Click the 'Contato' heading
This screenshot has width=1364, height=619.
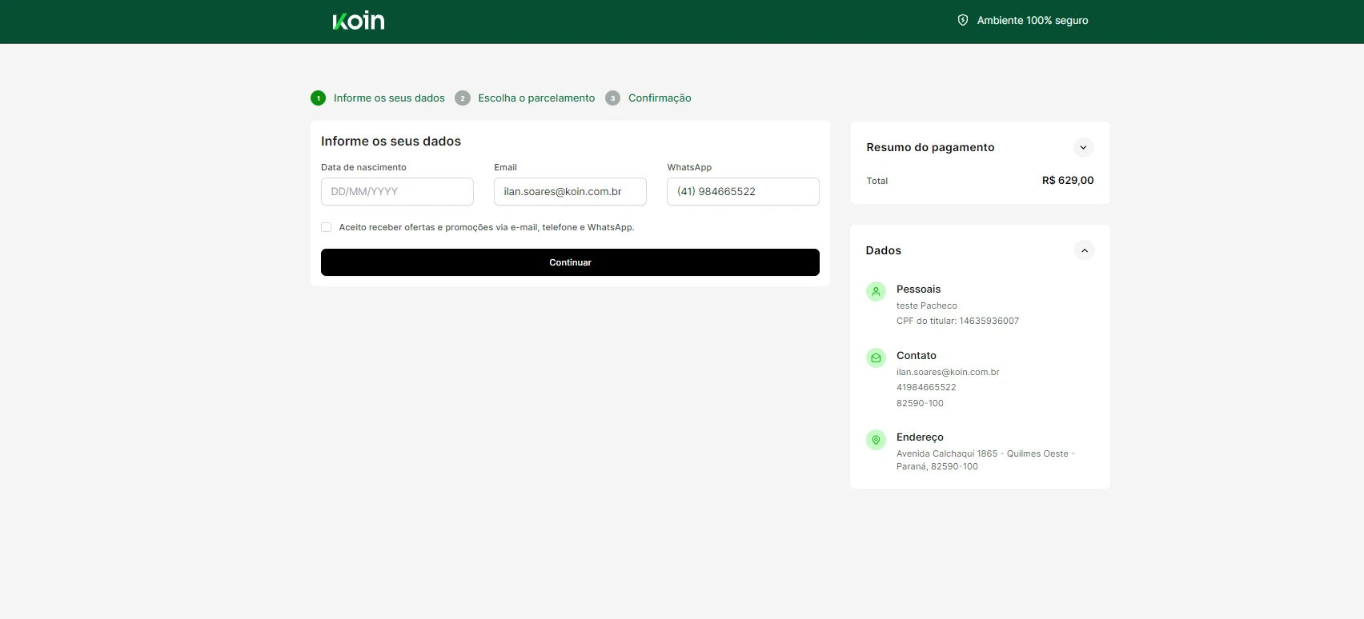[917, 356]
